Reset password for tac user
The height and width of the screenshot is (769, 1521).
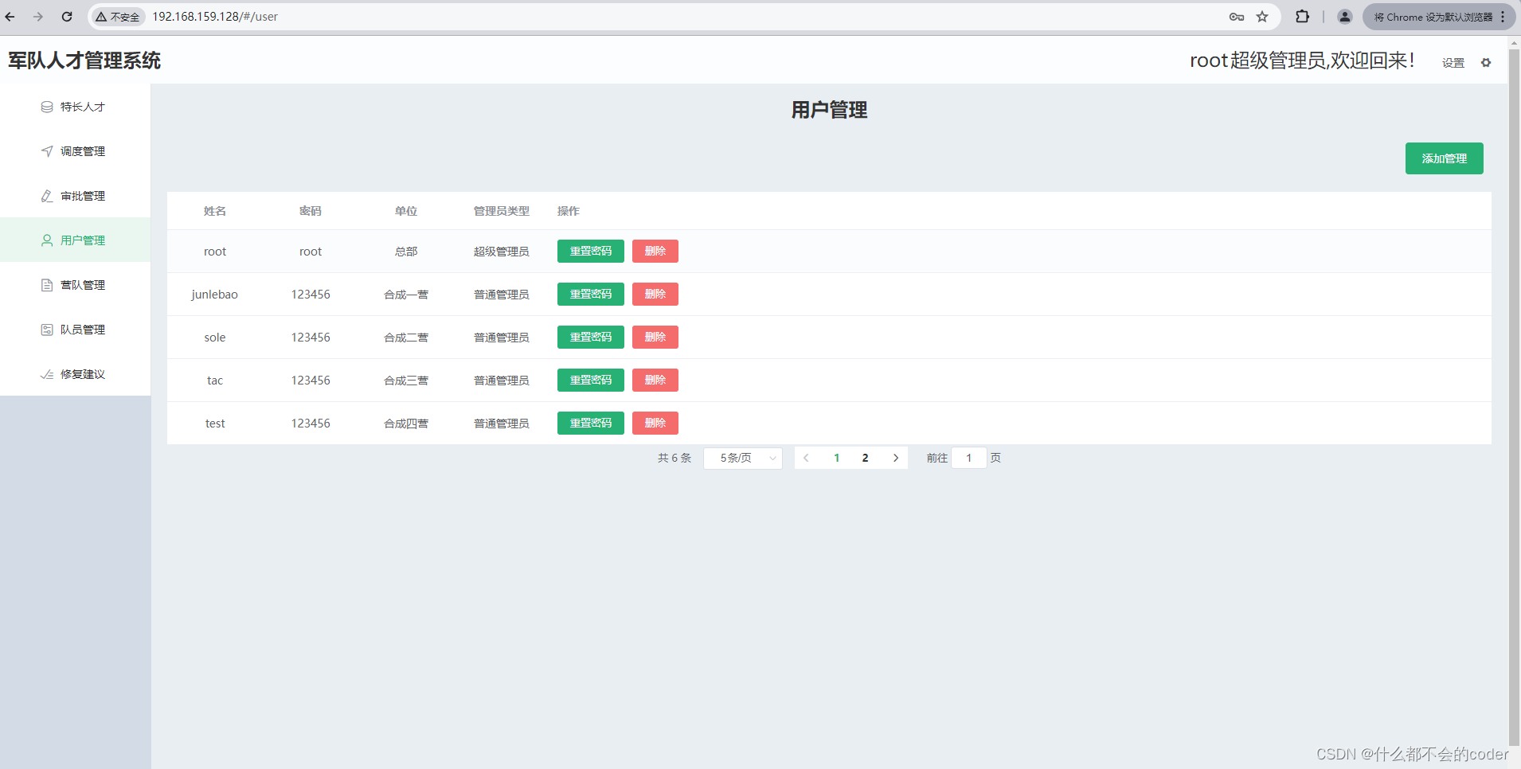pyautogui.click(x=591, y=381)
